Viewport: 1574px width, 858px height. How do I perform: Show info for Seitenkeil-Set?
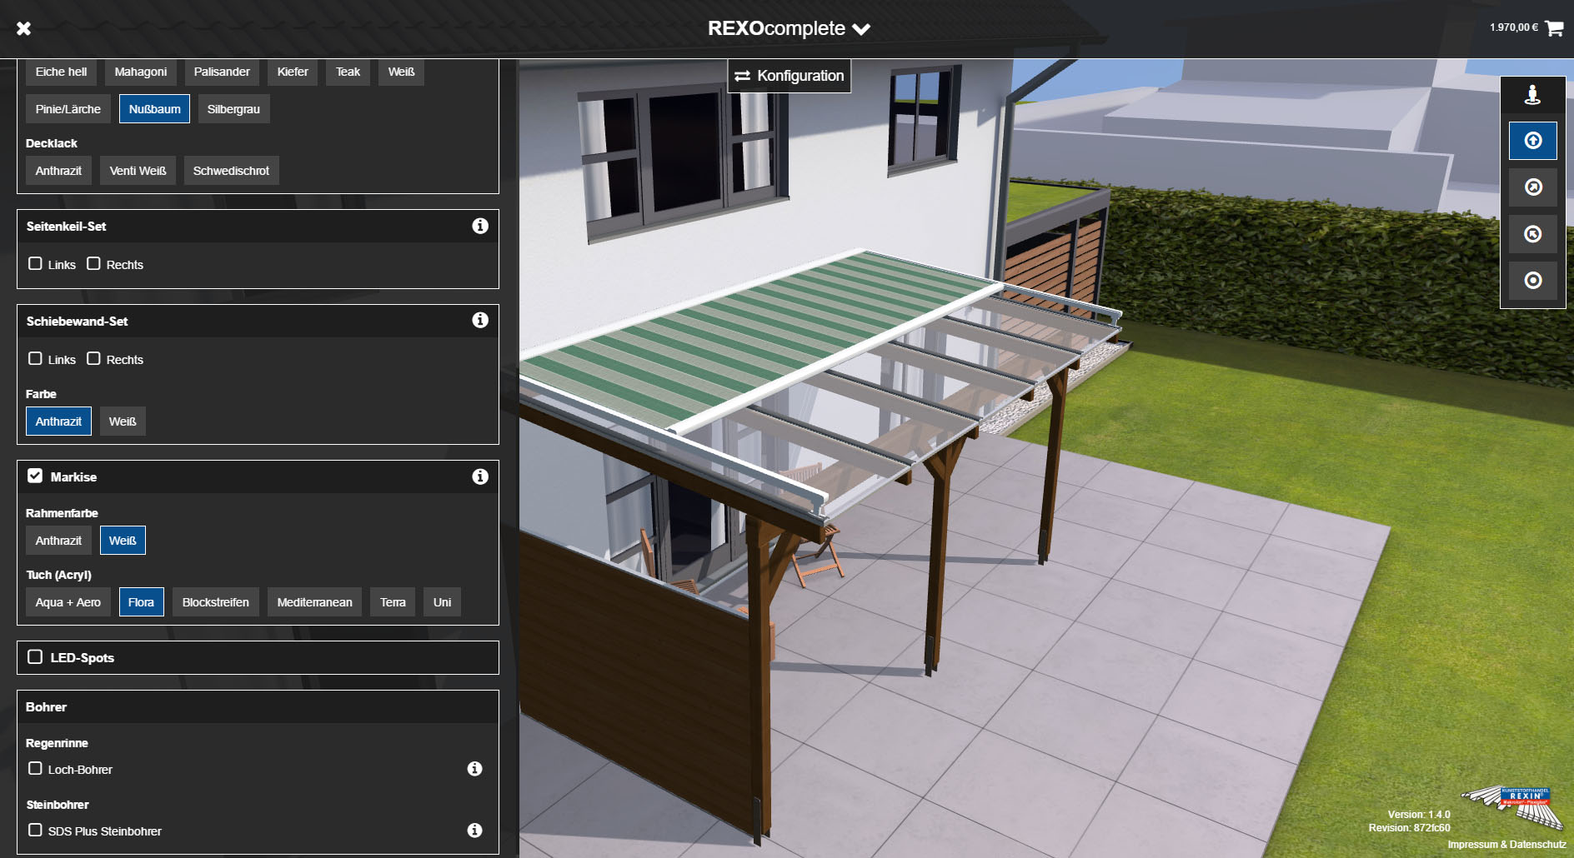480,226
